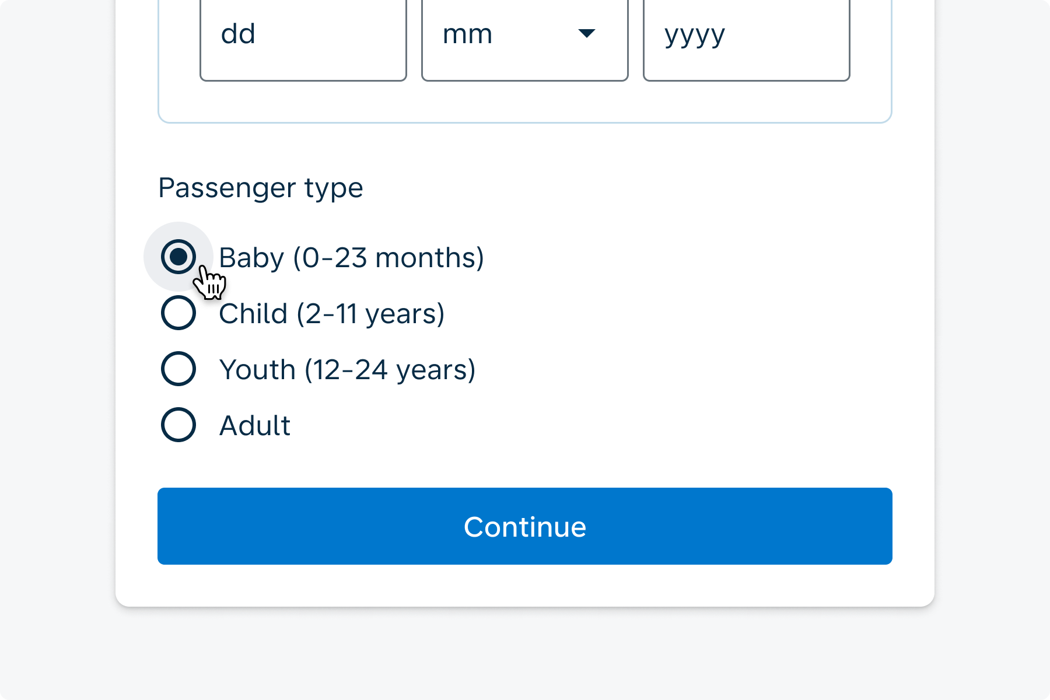The image size is (1050, 700).
Task: Click the day "dd" input field
Action: 303,41
